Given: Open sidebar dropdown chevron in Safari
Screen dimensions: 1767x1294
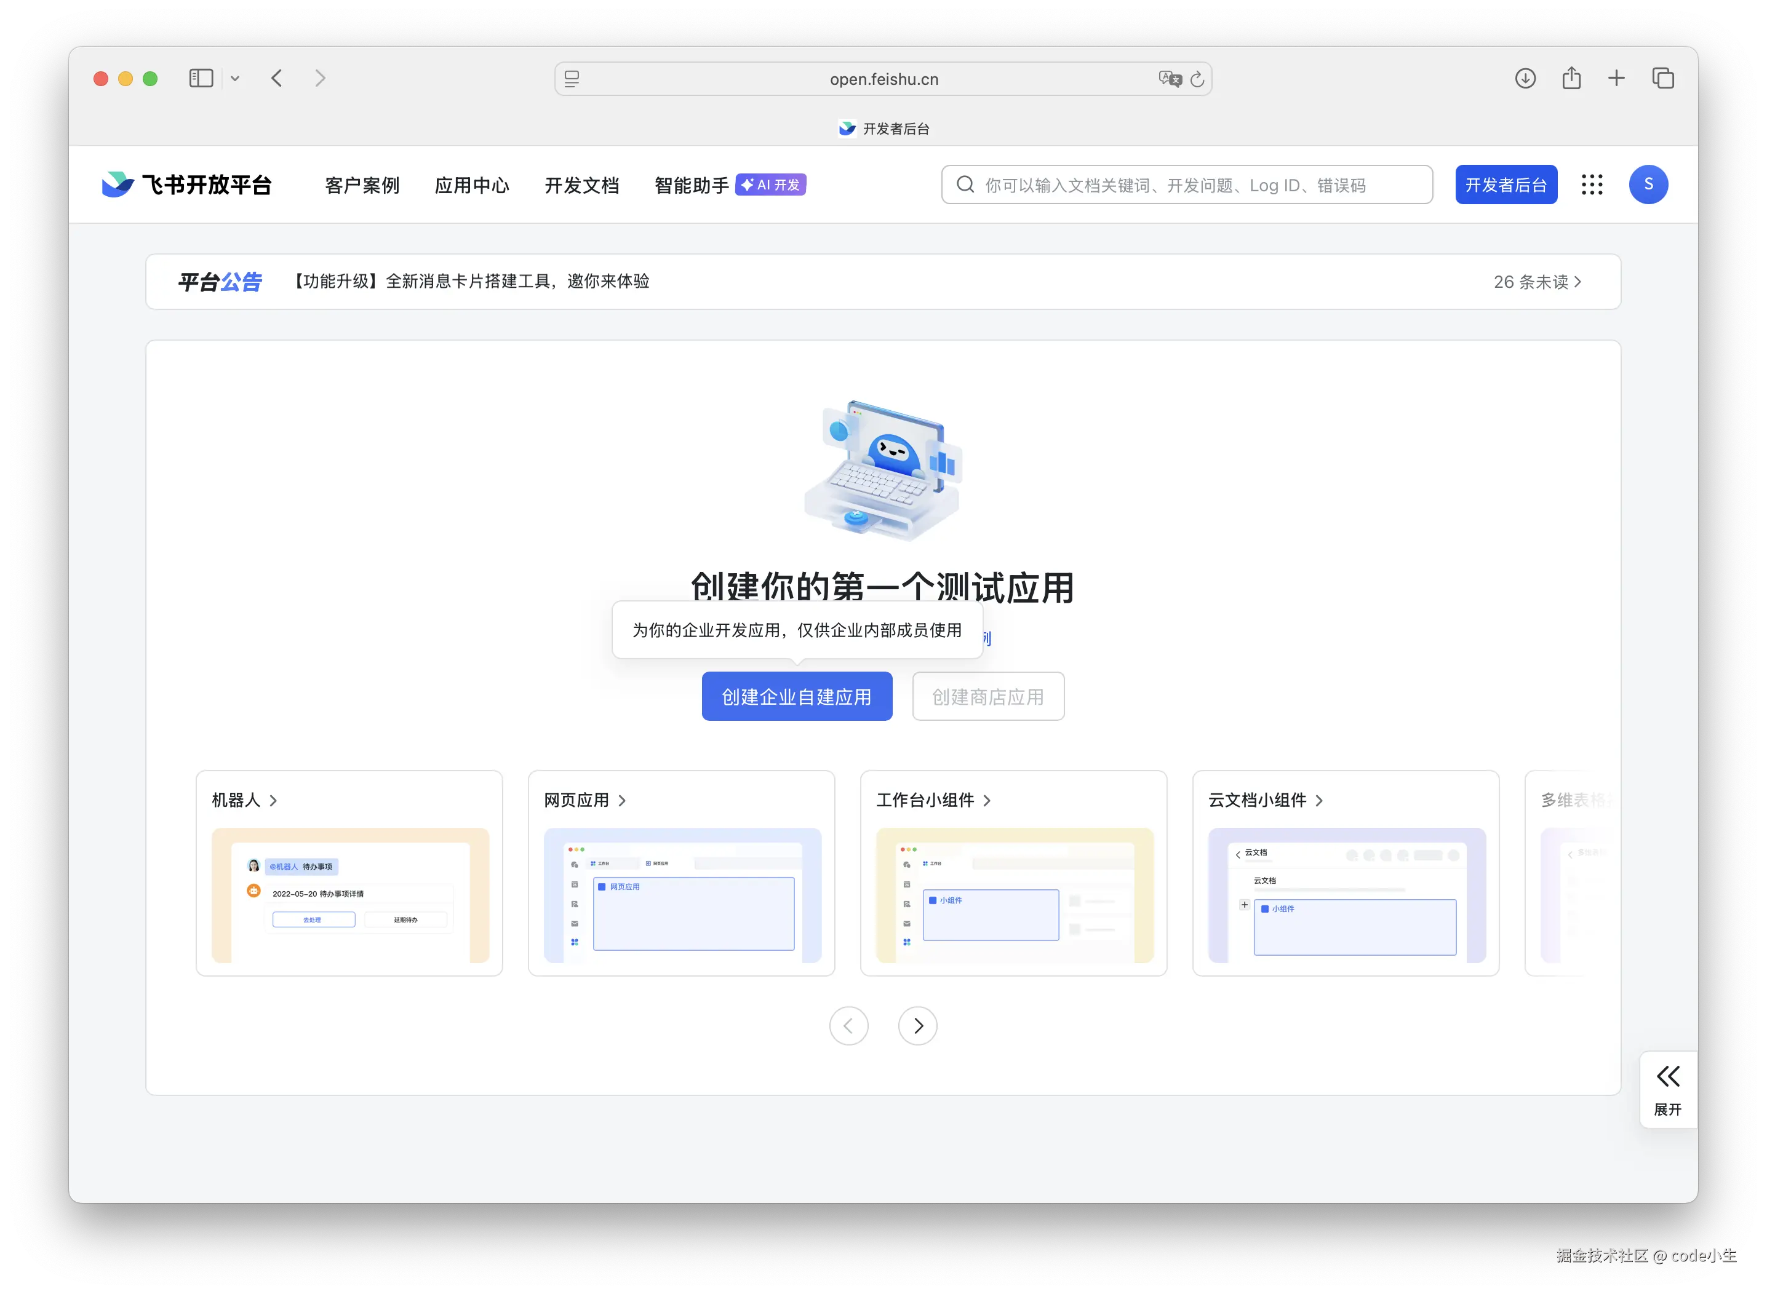Looking at the screenshot, I should coord(235,78).
